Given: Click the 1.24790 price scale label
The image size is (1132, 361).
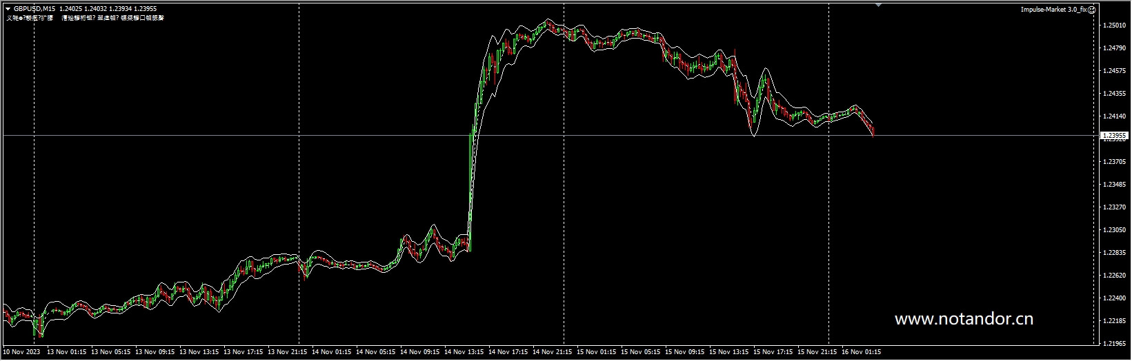Looking at the screenshot, I should tap(1115, 48).
